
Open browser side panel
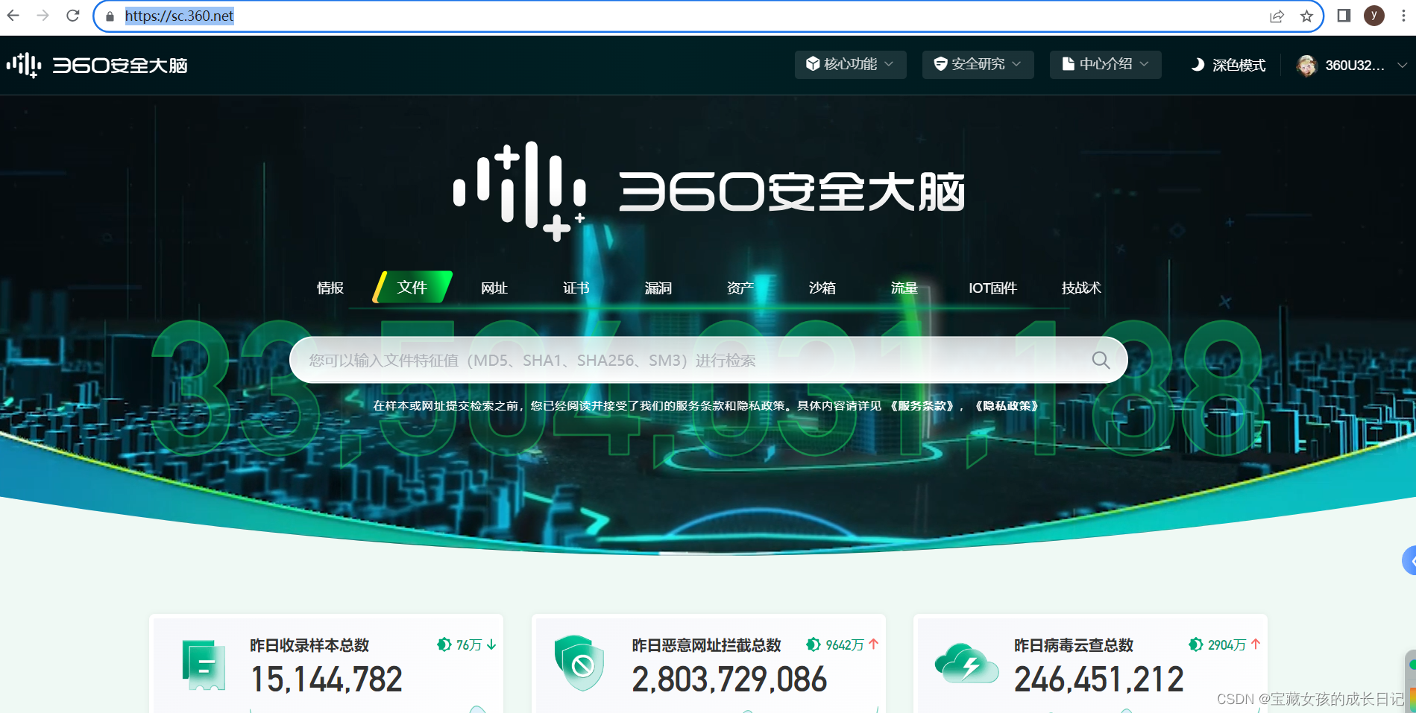click(x=1344, y=16)
